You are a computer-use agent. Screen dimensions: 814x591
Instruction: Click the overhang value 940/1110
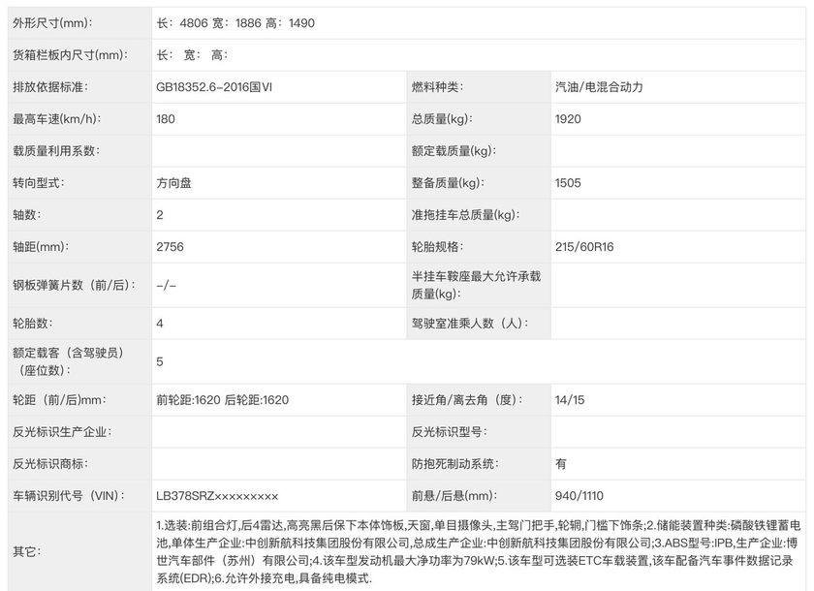[x=579, y=496]
